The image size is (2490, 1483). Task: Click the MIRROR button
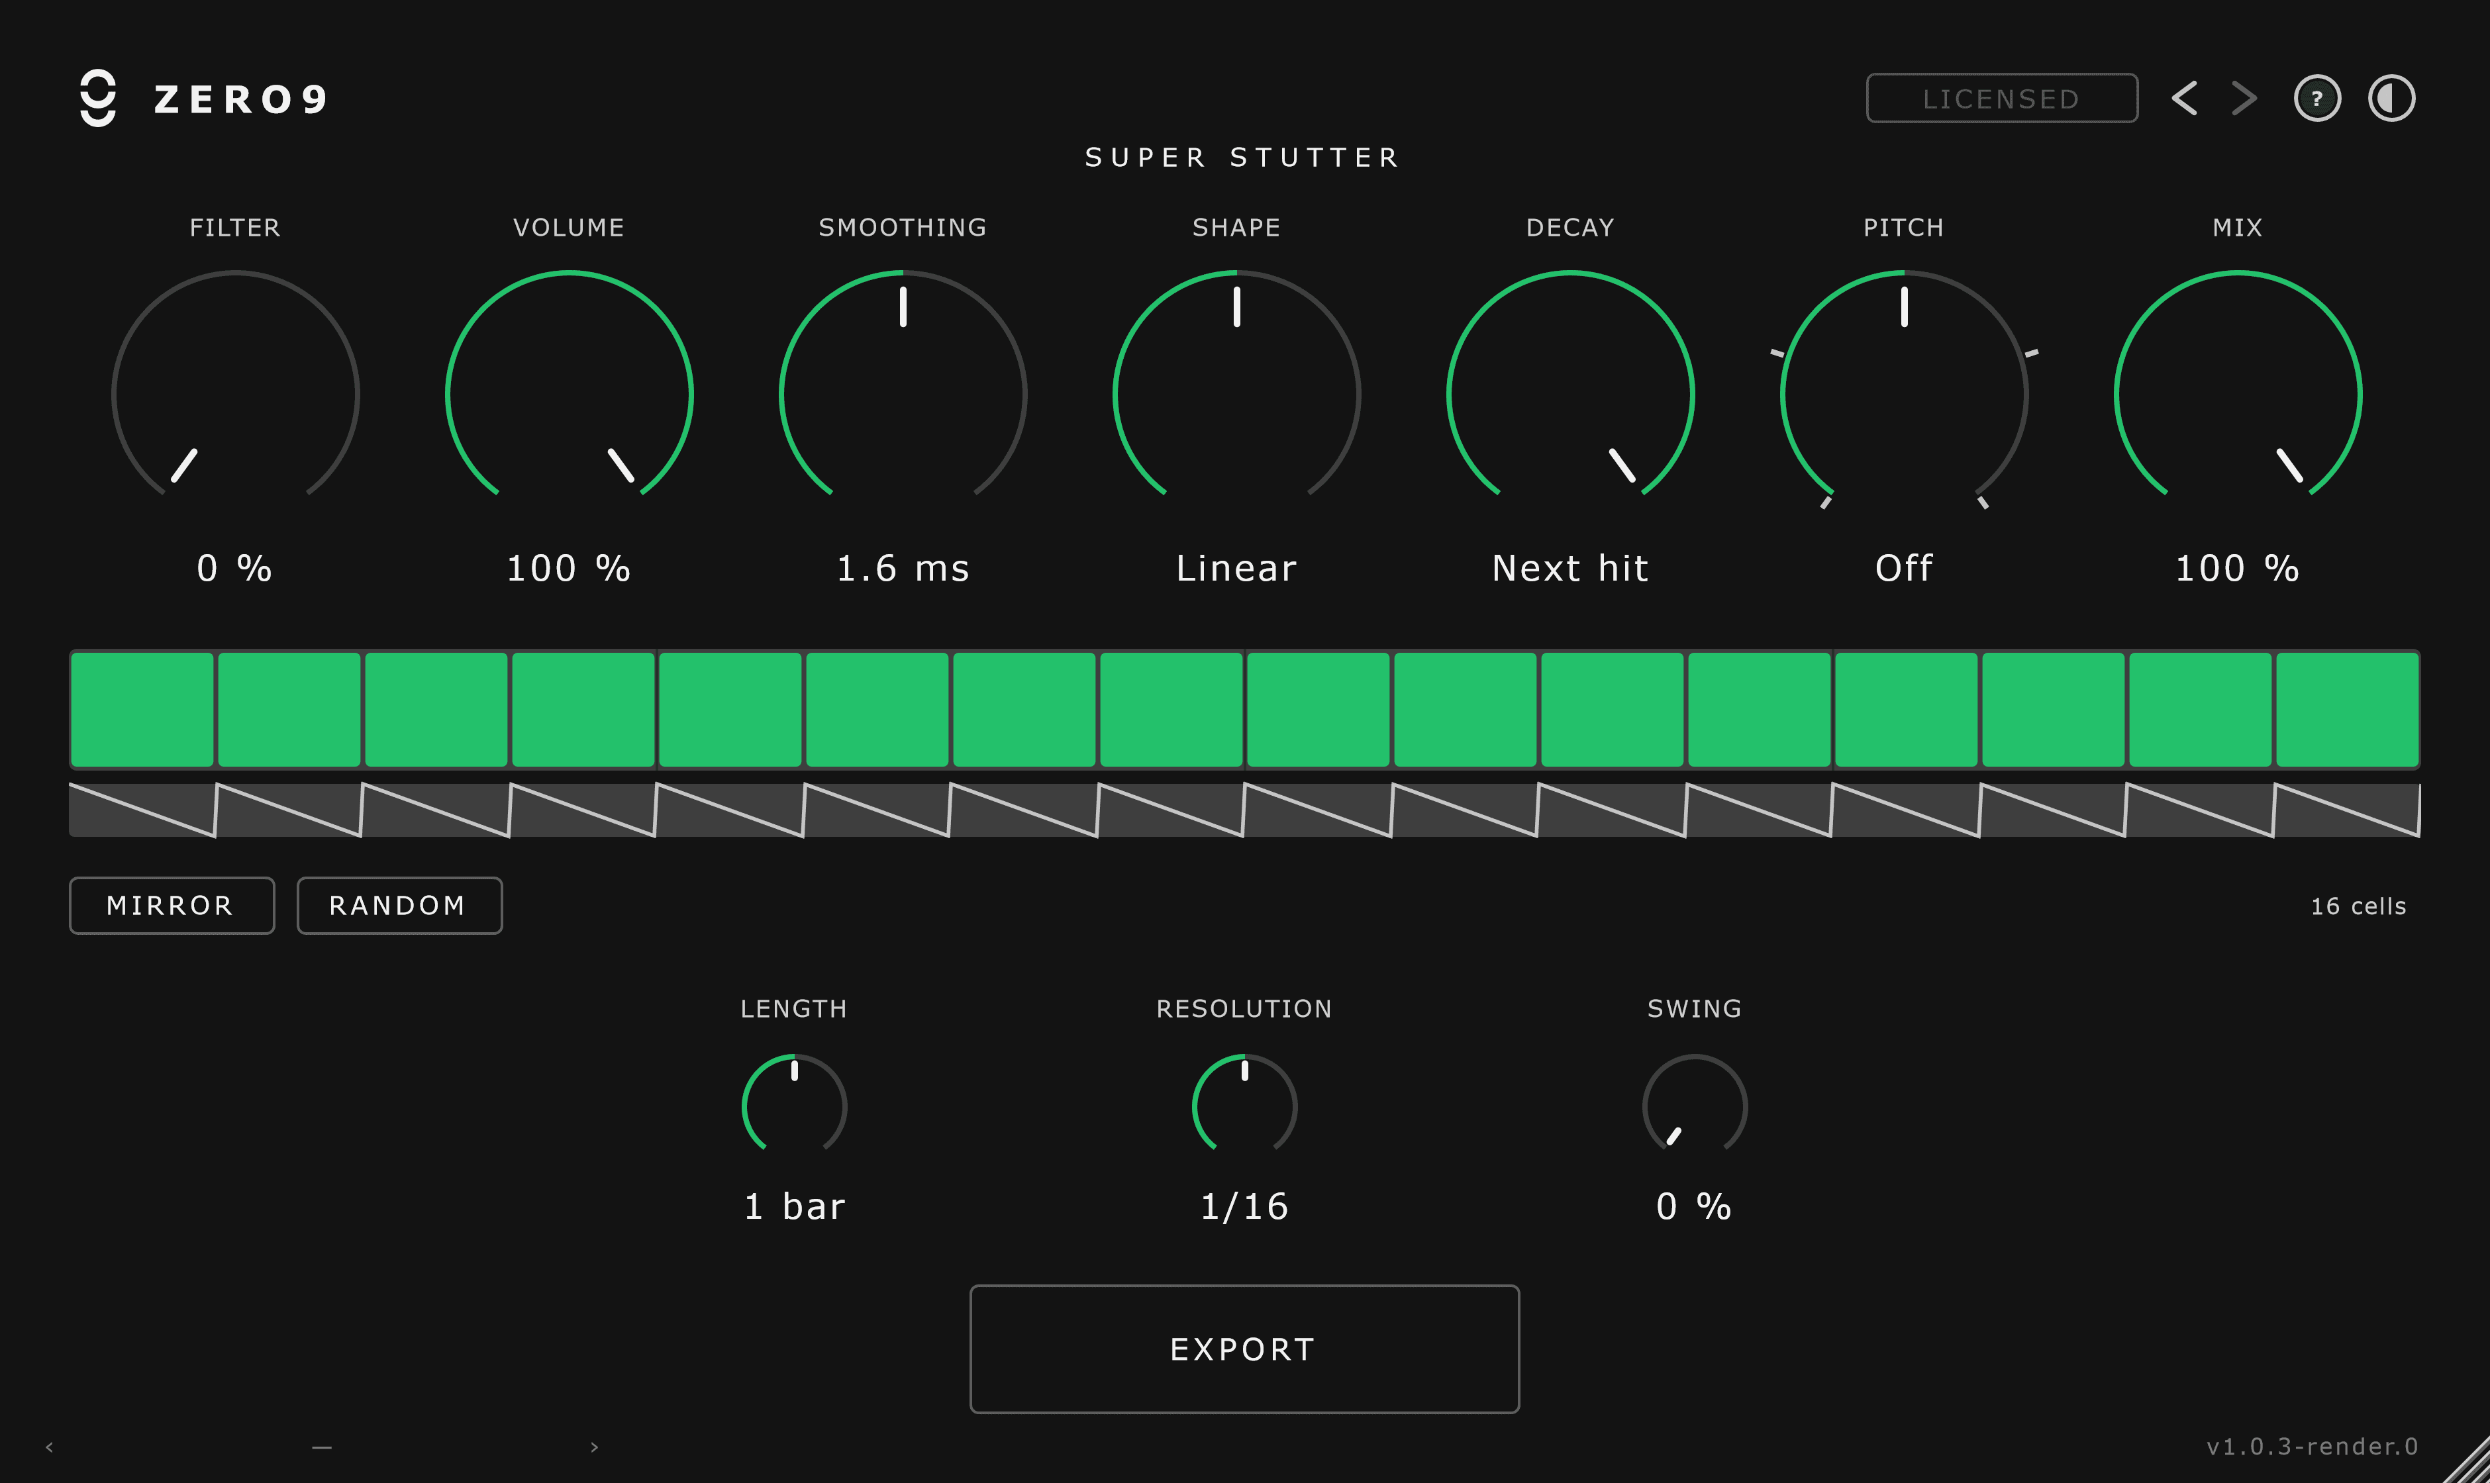[171, 906]
